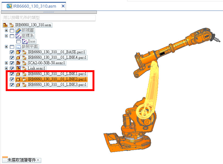Click the subassembly icon of SCA2-00-50B-50.asm:1
Image resolution: width=223 pixels, height=164 pixels.
pyautogui.click(x=18, y=63)
